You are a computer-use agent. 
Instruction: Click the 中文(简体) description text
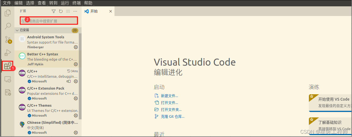pyautogui.click(x=35, y=128)
